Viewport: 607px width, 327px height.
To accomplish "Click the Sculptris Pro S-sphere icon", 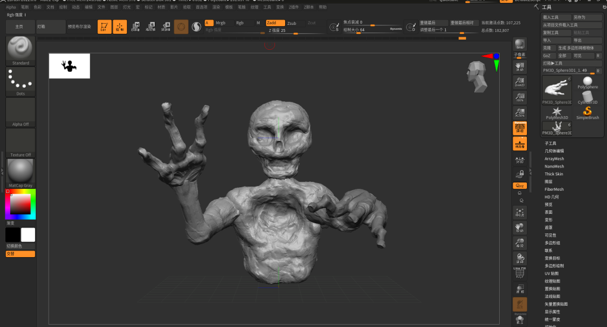I will [196, 27].
